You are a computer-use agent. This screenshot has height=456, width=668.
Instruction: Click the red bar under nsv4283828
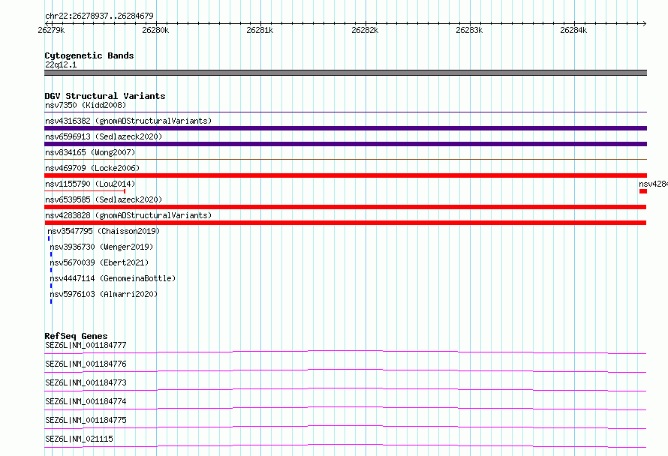345,223
